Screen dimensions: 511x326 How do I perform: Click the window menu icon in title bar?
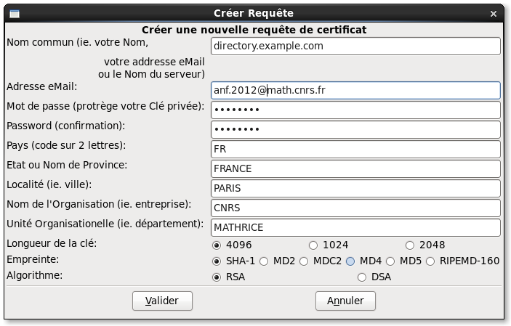point(14,13)
